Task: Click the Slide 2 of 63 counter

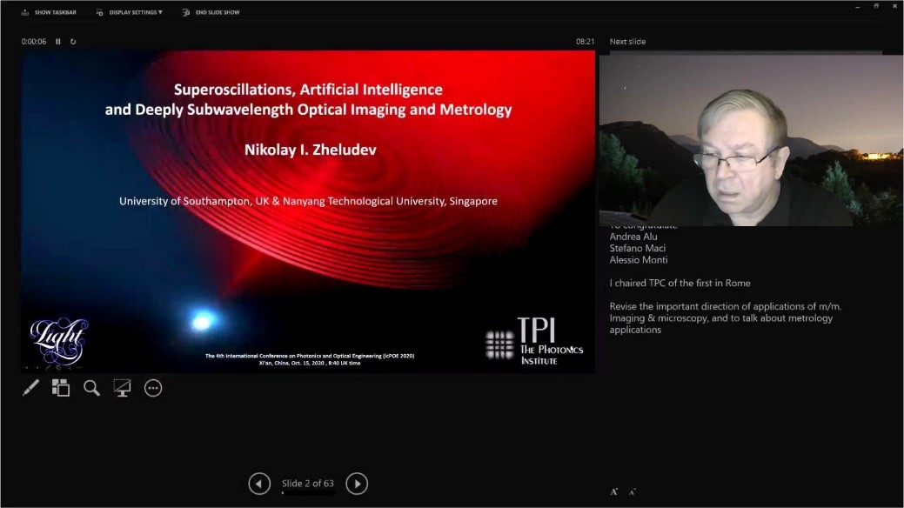Action: click(308, 483)
